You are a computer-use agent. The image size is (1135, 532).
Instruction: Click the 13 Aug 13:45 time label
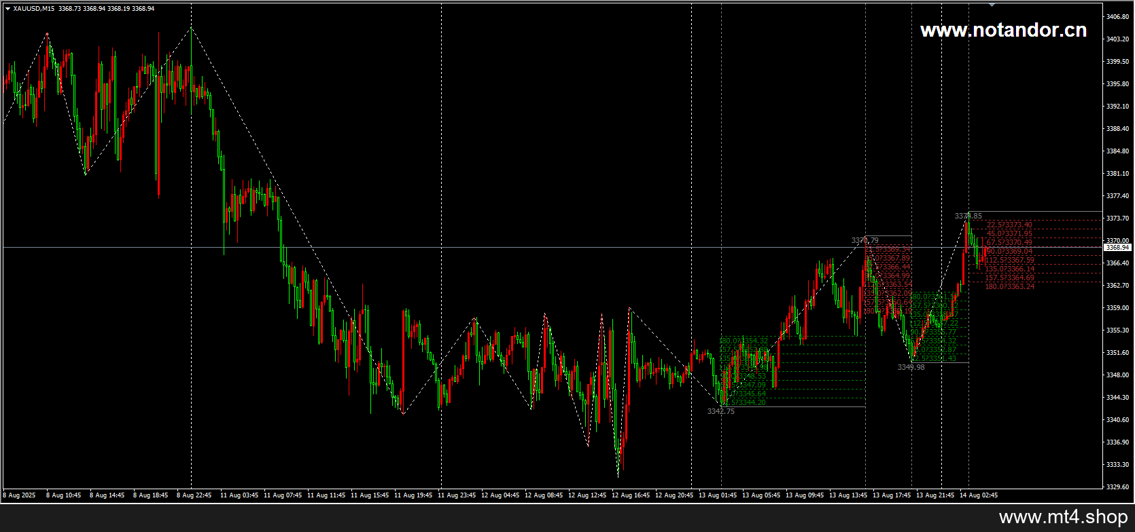pos(848,495)
